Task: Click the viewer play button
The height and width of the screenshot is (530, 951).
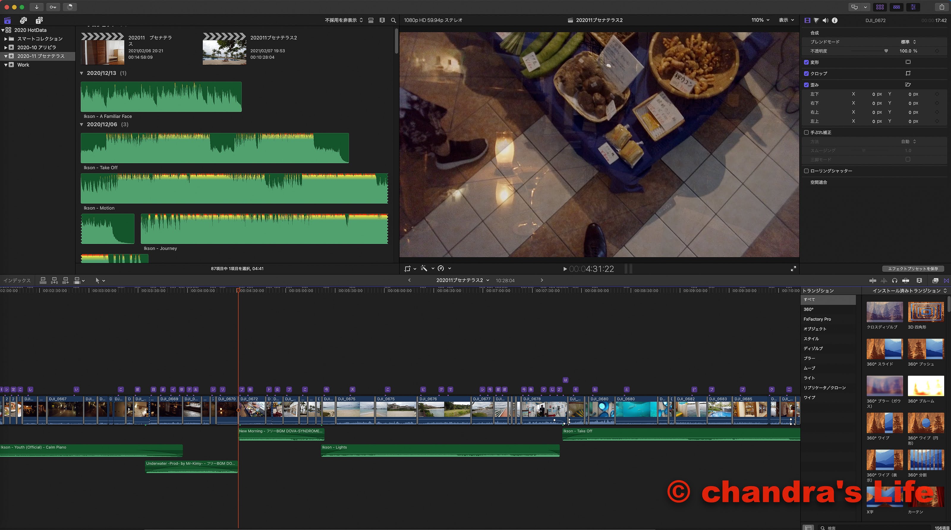Action: (565, 269)
